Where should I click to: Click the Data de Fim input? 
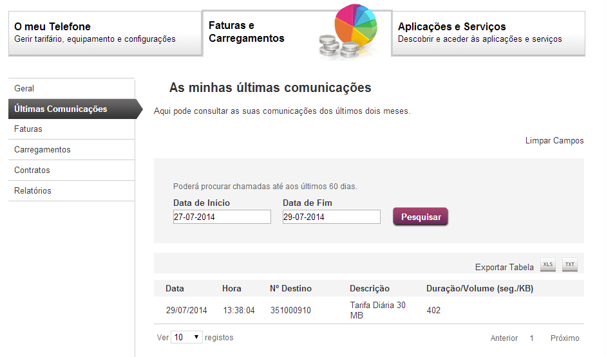[331, 217]
